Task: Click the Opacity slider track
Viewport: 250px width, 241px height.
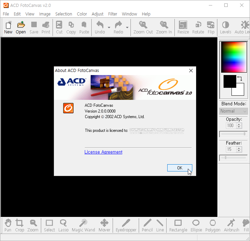Action: [234, 134]
